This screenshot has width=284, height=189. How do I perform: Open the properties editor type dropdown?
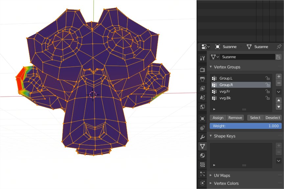pos(205,47)
